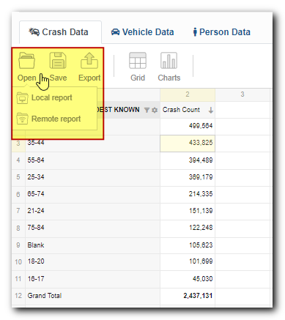Screen dimensions: 285x320
Task: Click the Save floppy disk icon
Action: (x=58, y=60)
